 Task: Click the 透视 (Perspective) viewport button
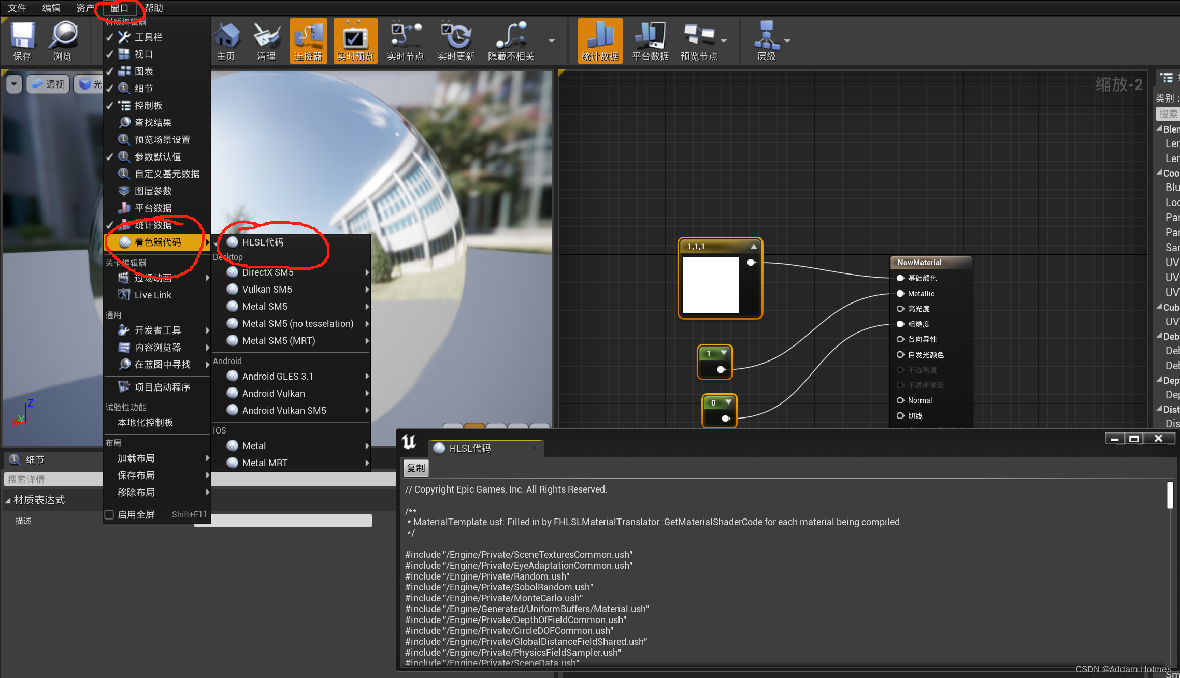coord(48,84)
